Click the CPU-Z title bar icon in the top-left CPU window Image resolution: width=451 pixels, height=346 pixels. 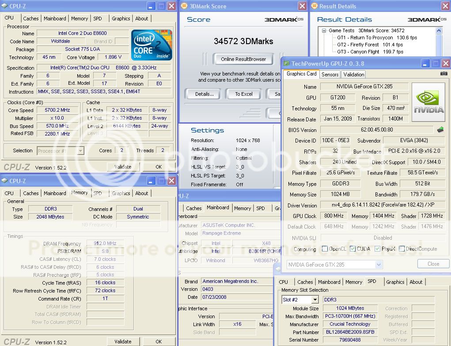tap(4, 6)
